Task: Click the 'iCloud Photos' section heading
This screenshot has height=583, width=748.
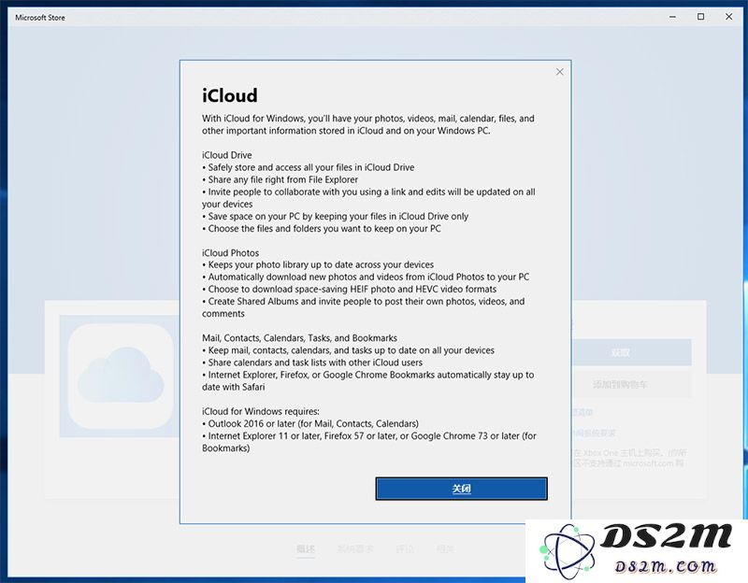Action: click(x=230, y=252)
